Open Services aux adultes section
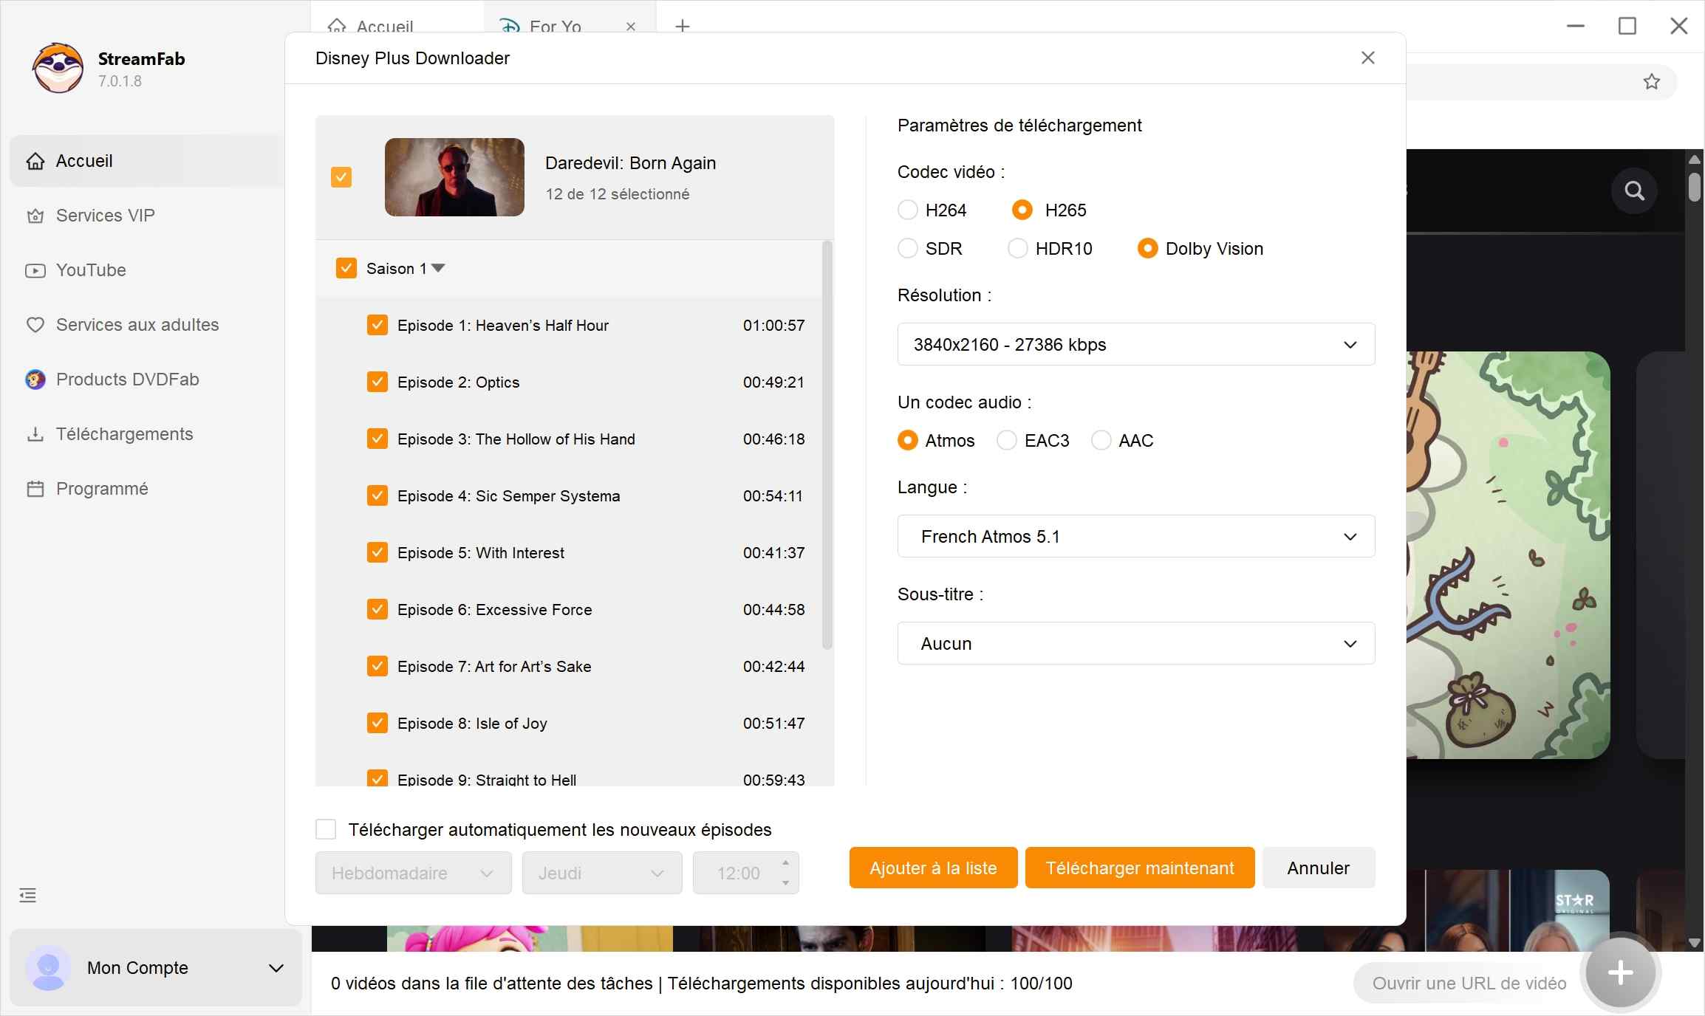Screen dimensions: 1705x1016 (137, 324)
